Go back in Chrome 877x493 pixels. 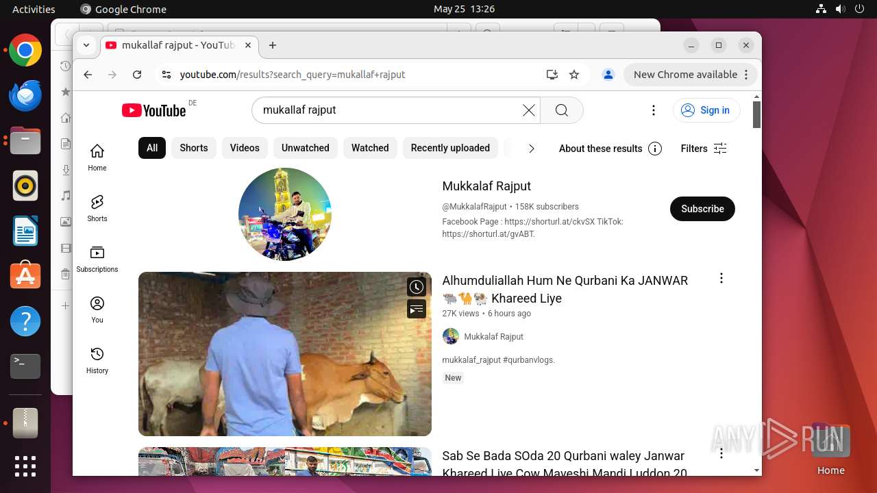coord(88,75)
